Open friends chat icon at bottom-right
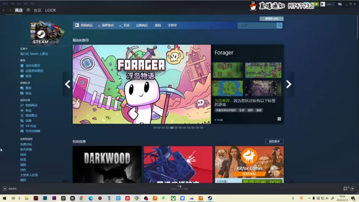 click(352, 189)
